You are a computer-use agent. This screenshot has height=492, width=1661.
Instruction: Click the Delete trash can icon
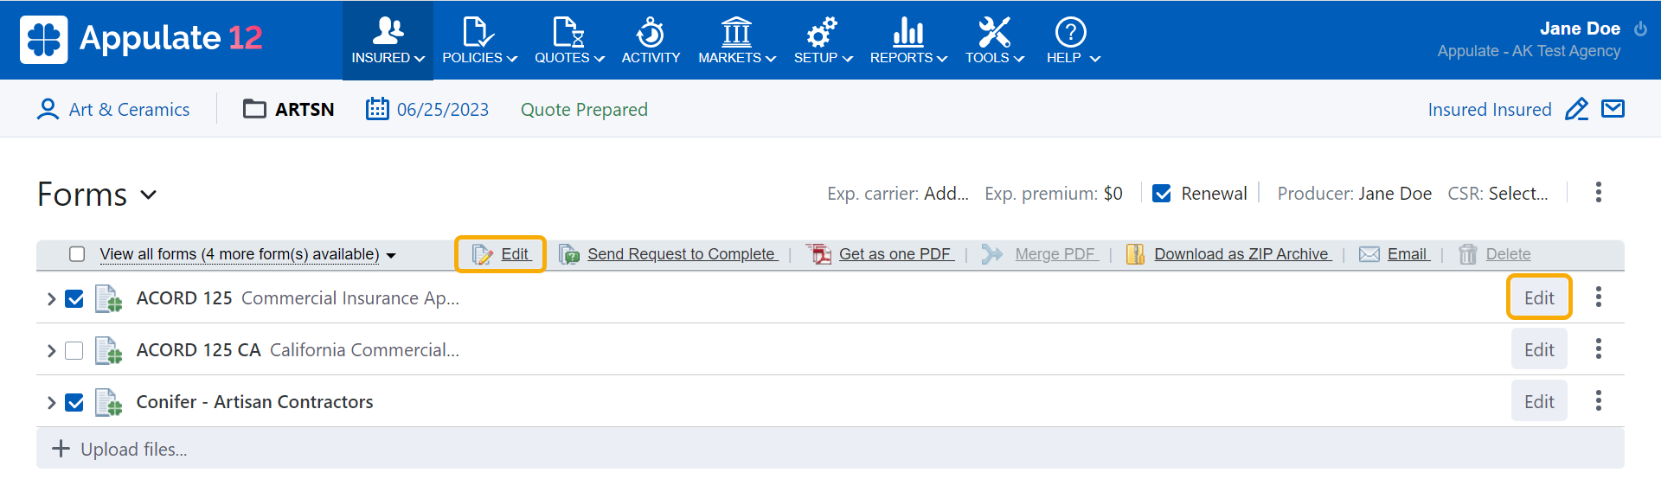coord(1467,254)
